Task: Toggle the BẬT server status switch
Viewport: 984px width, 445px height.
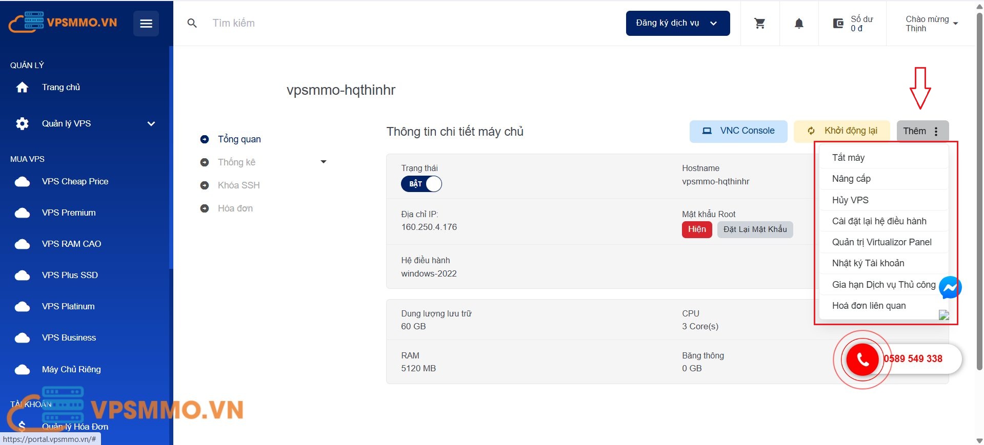Action: click(x=421, y=184)
